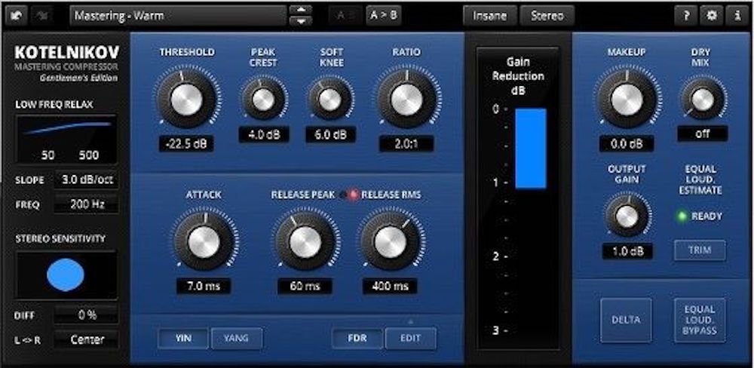
Task: Click the redo arrow icon in top bar
Action: 43,15
